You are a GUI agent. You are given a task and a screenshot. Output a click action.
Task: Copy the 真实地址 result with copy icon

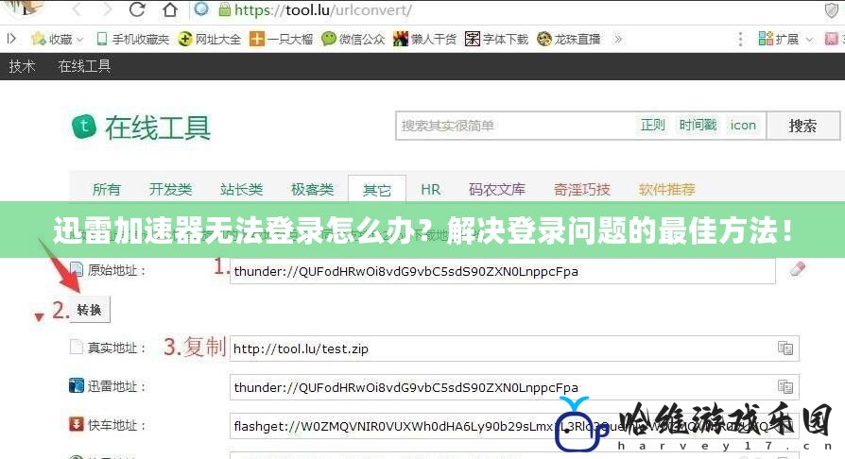(785, 348)
